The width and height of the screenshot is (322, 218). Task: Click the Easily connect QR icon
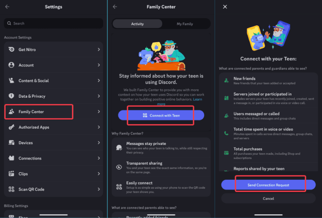coord(119,187)
